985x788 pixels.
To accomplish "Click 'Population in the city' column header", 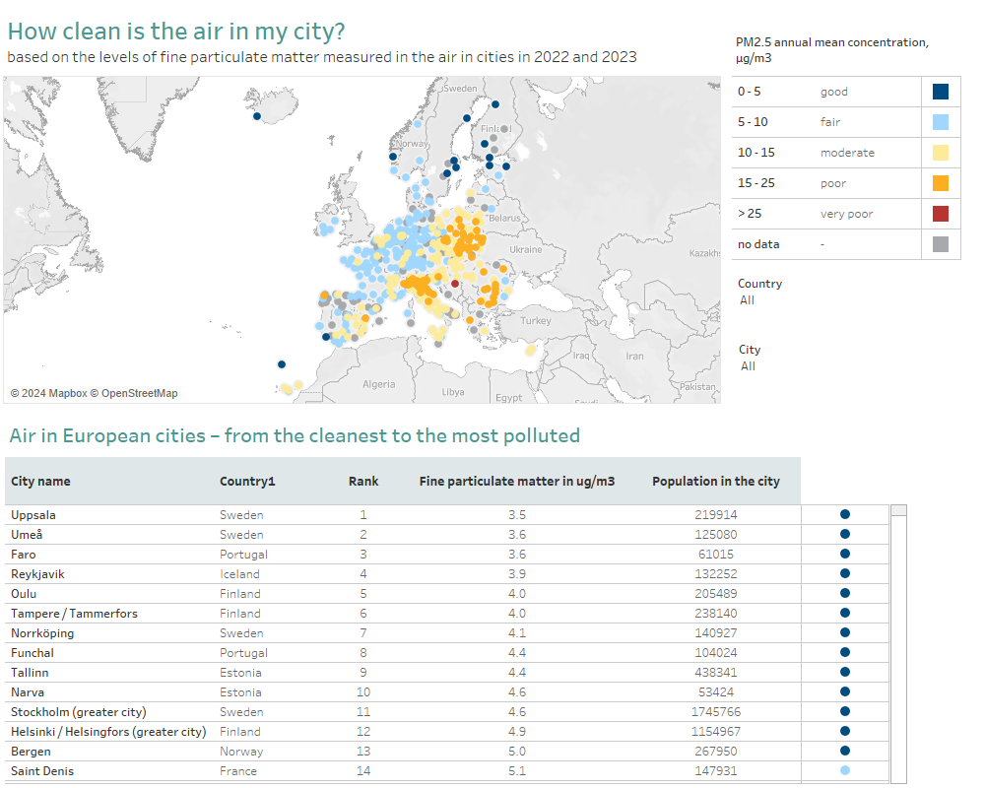I will tap(715, 482).
